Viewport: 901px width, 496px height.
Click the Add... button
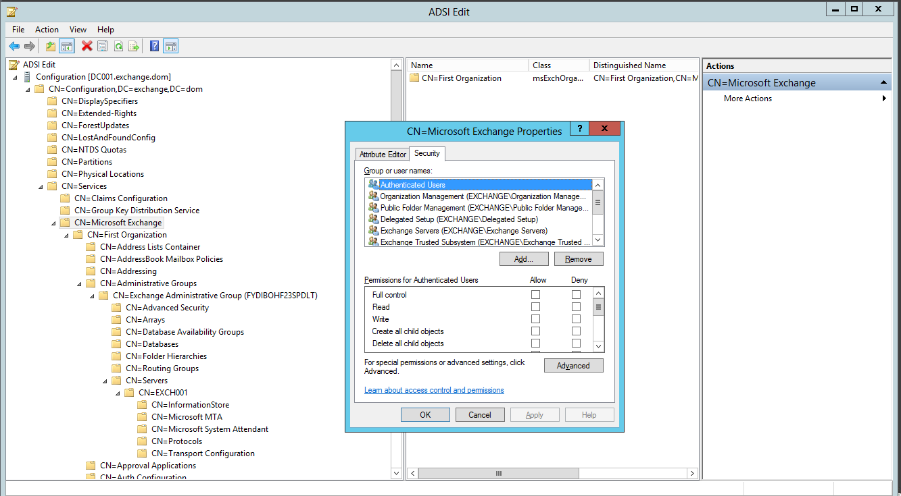(524, 259)
